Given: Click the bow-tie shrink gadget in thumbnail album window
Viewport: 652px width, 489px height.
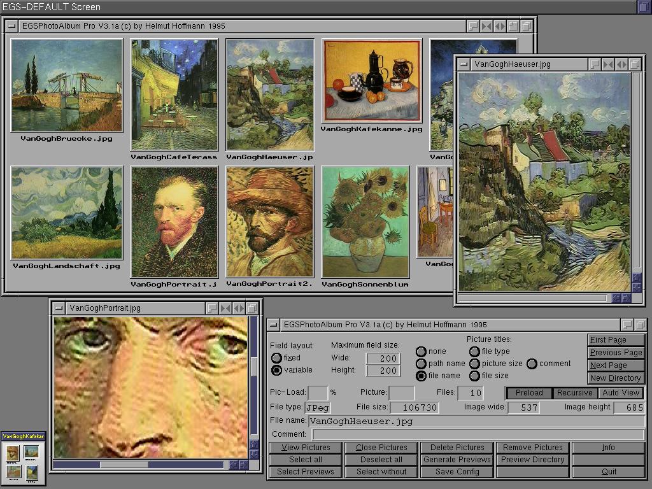Looking at the screenshot, I should (486, 26).
